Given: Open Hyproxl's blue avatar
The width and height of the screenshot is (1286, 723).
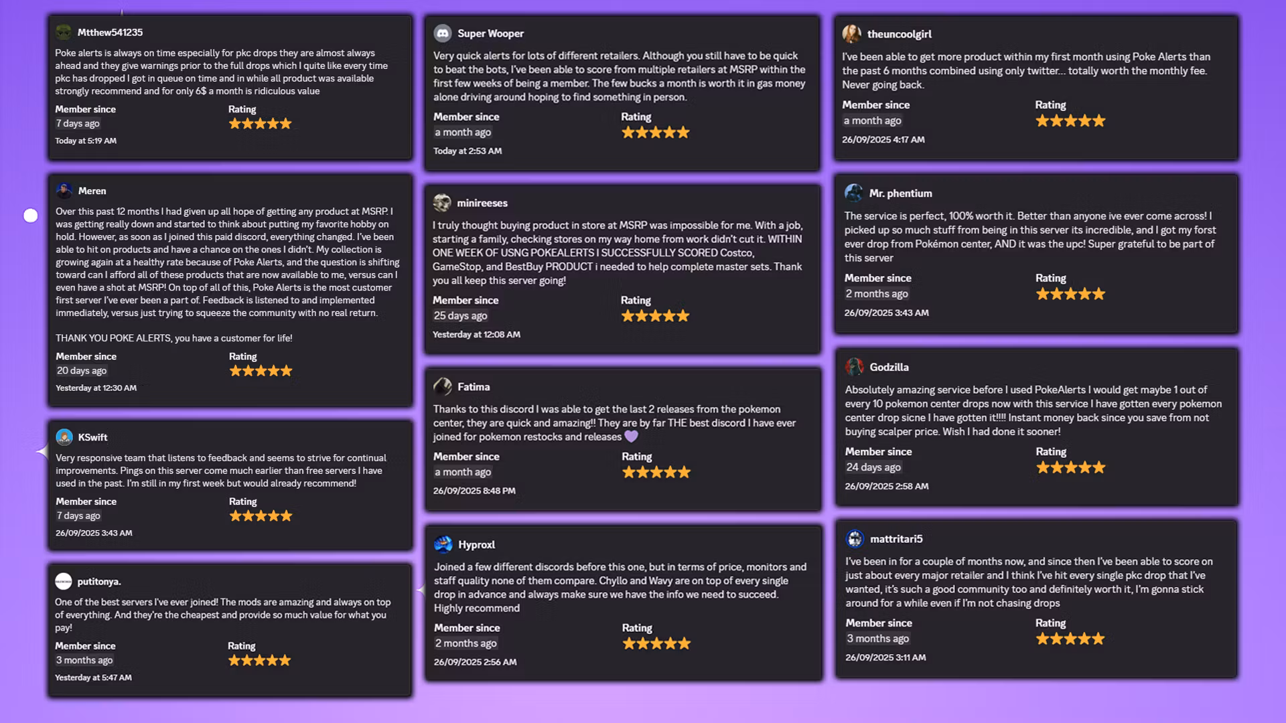Looking at the screenshot, I should [443, 545].
